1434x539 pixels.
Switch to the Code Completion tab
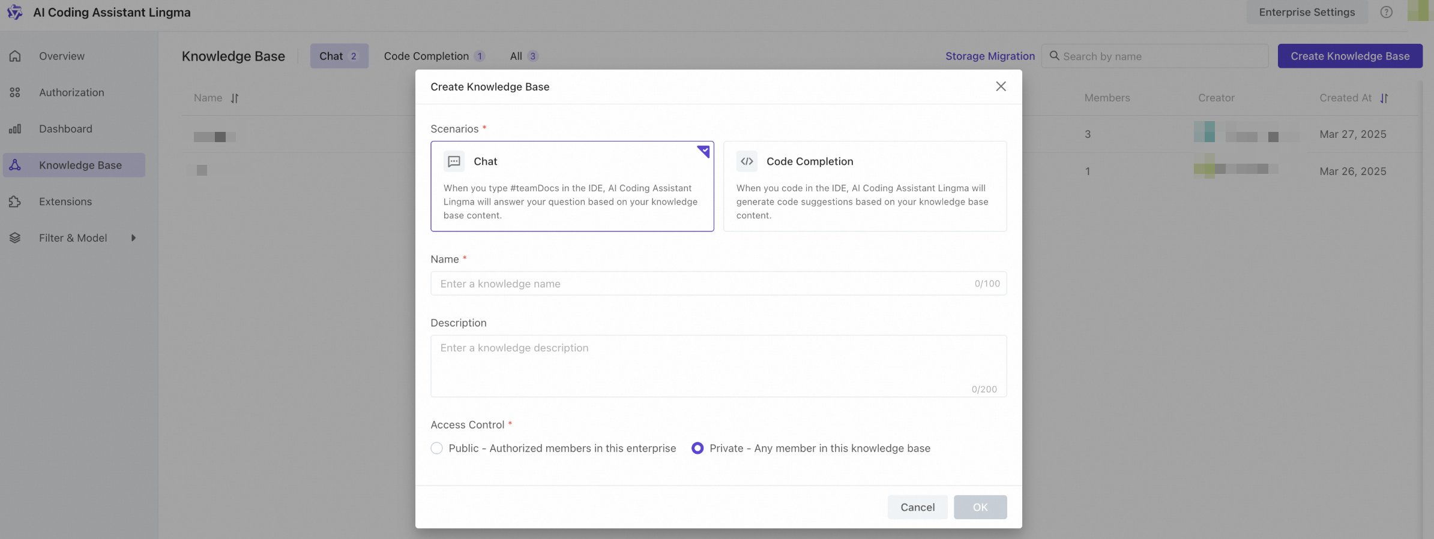click(434, 56)
